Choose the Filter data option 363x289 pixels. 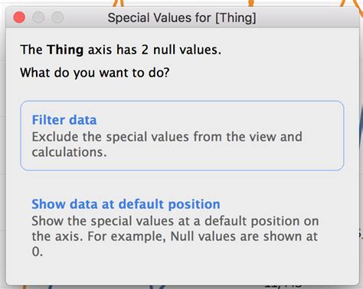point(182,135)
